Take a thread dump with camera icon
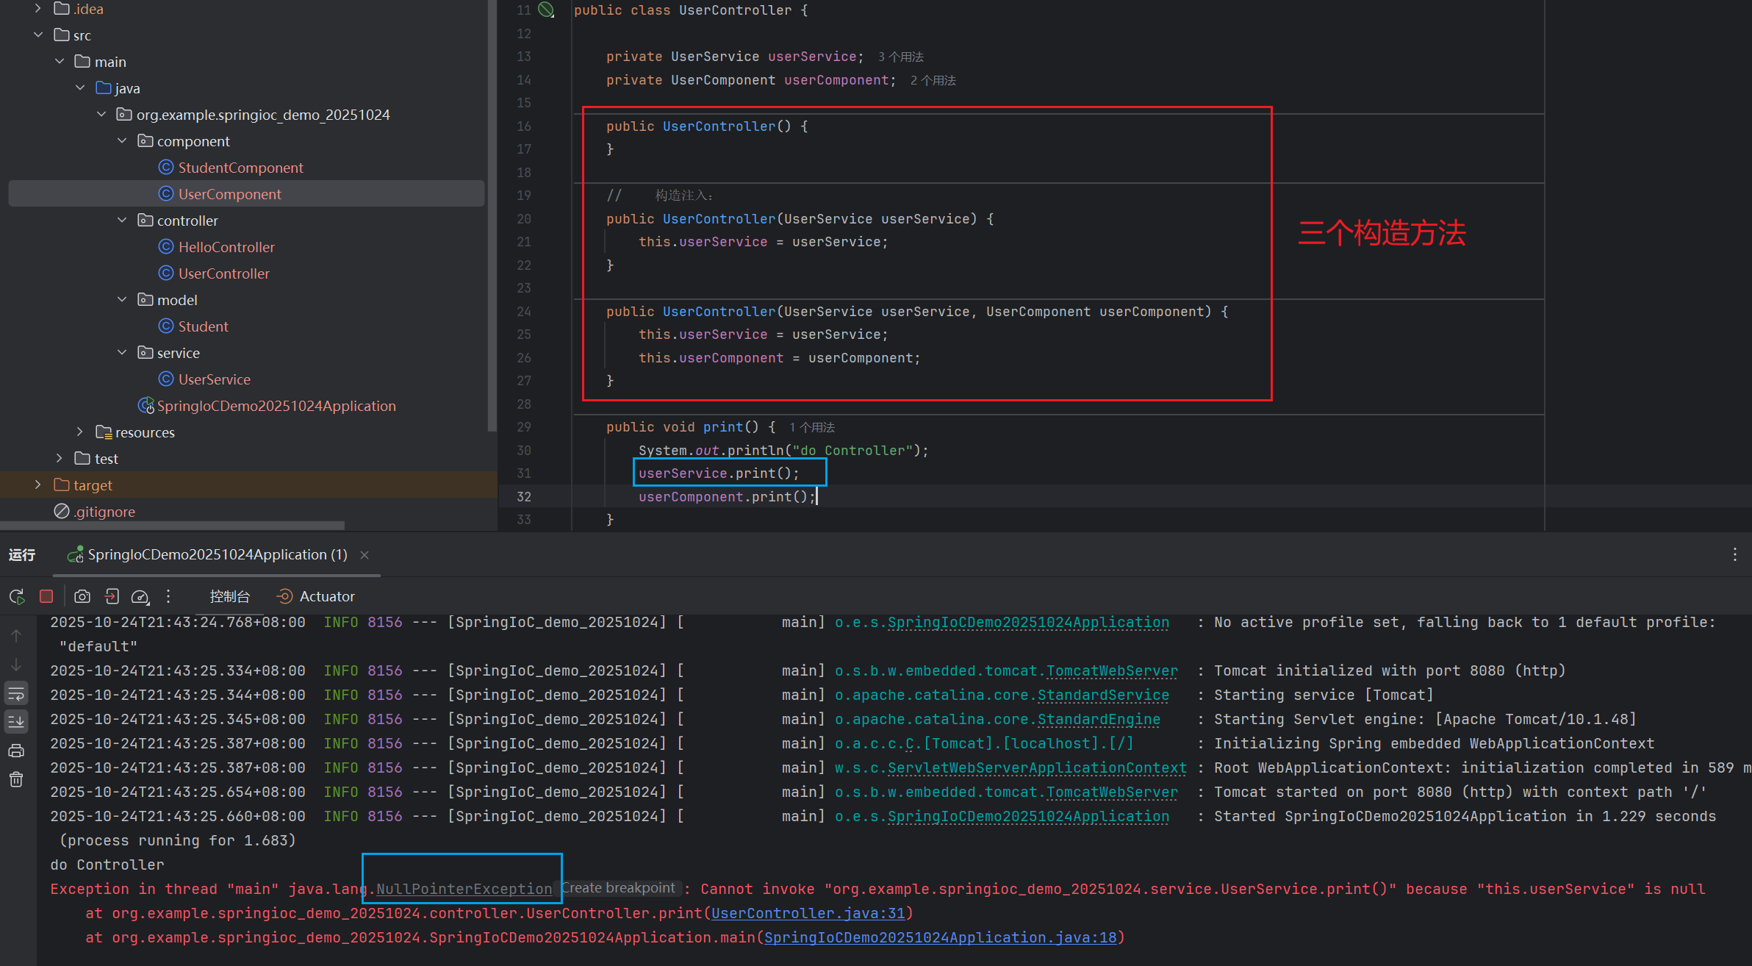The image size is (1752, 966). (82, 596)
